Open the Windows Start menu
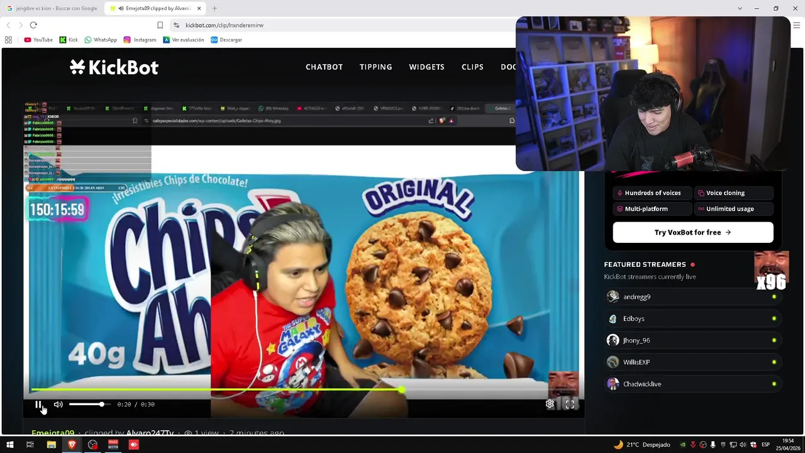 pos(9,445)
